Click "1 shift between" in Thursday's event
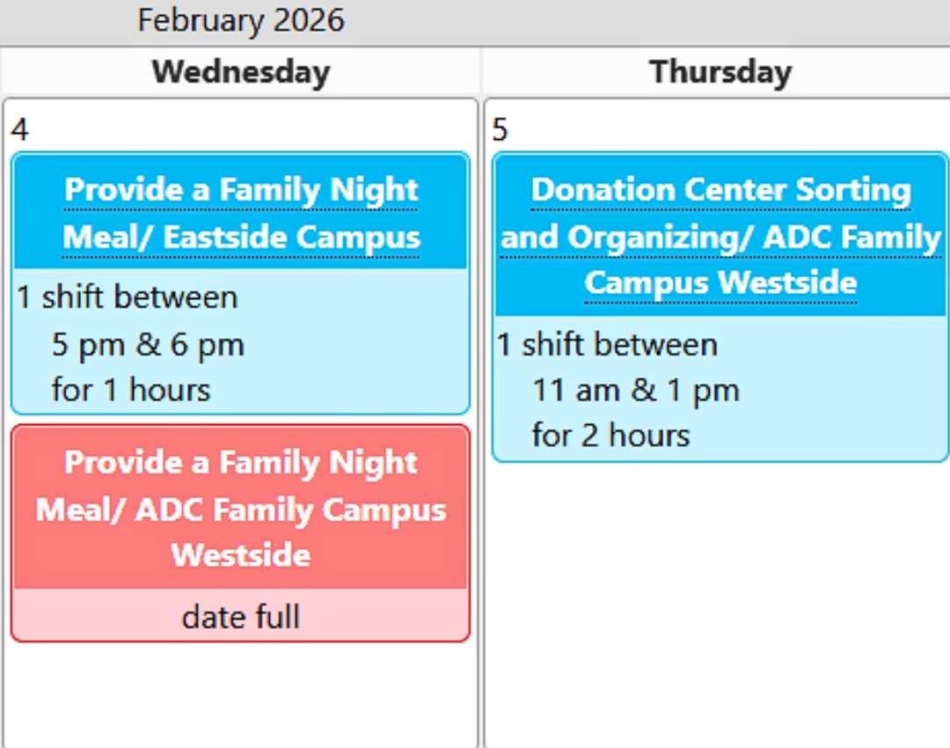 pyautogui.click(x=607, y=344)
